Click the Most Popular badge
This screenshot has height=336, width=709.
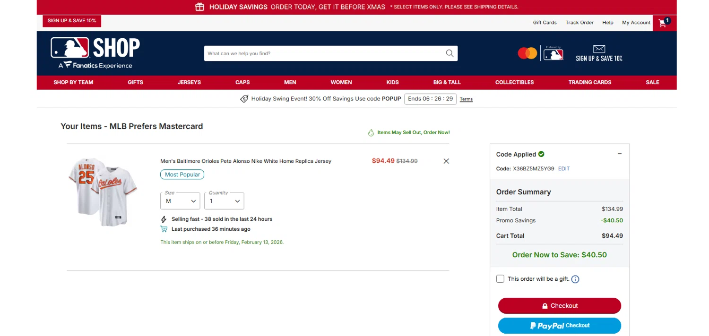[x=182, y=175]
